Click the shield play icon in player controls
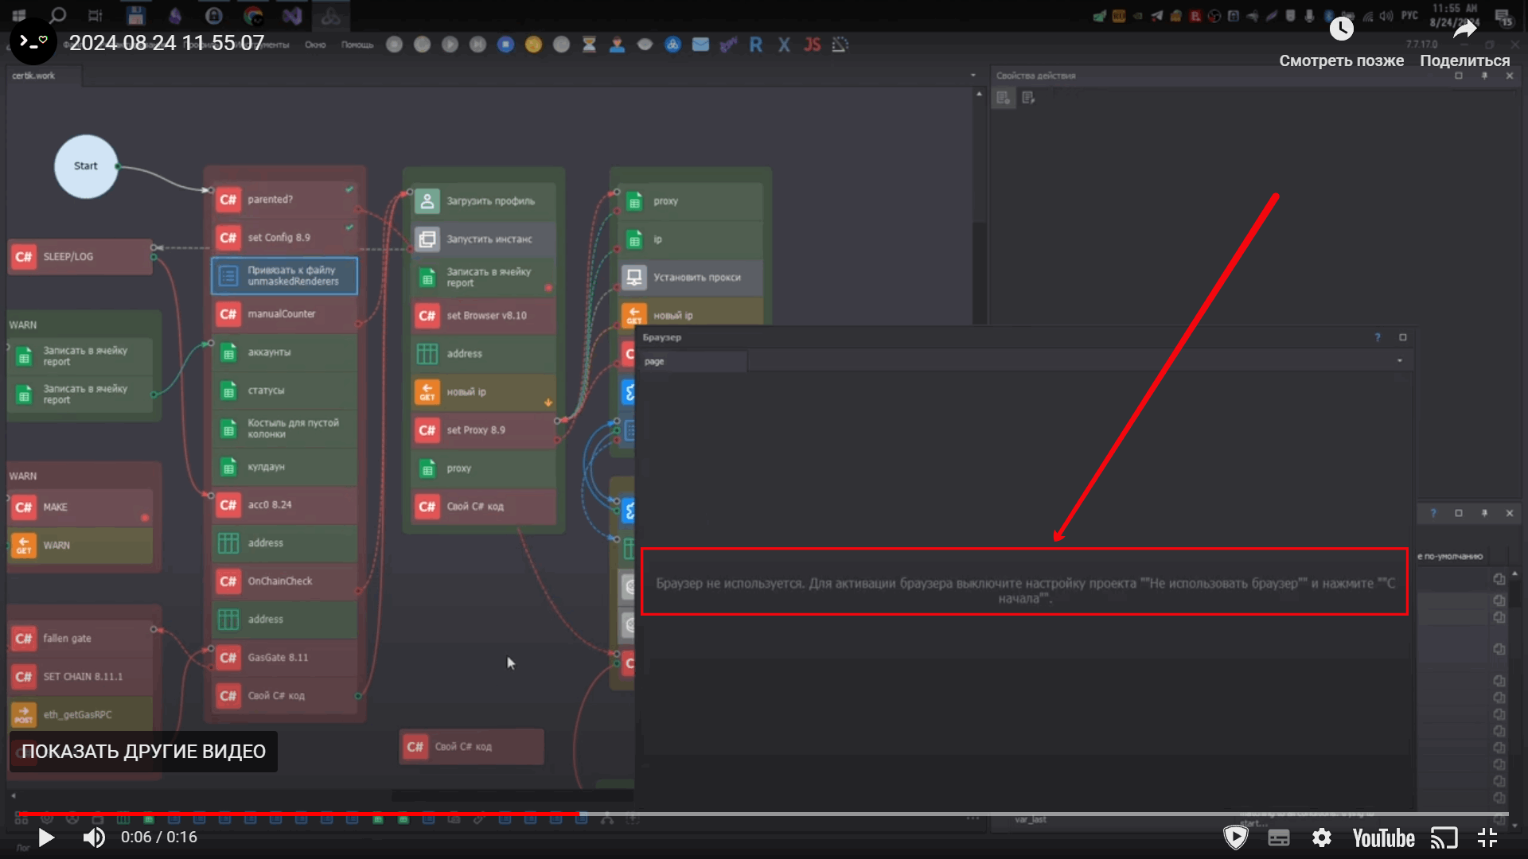Image resolution: width=1528 pixels, height=859 pixels. (x=1235, y=838)
